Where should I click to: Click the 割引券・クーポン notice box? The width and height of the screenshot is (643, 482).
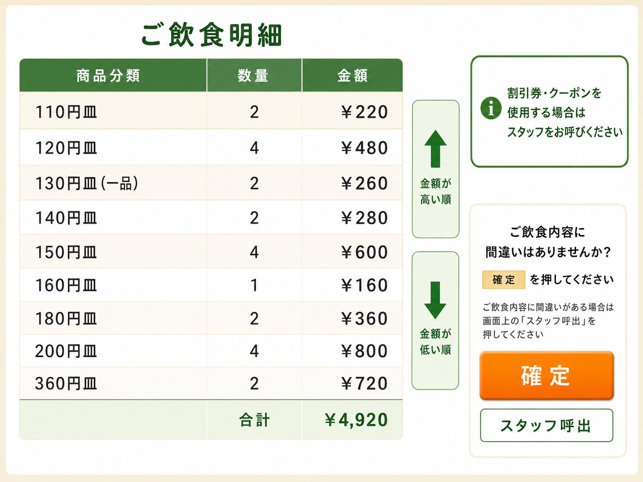pyautogui.click(x=549, y=111)
